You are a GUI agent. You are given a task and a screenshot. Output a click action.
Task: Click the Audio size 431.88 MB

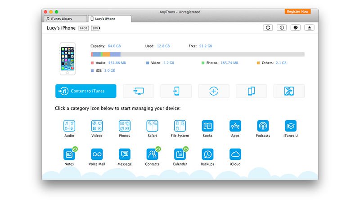pos(117,63)
